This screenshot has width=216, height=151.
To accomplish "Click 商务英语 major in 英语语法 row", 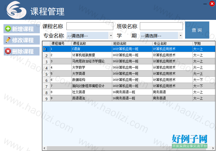I will 172,98.
